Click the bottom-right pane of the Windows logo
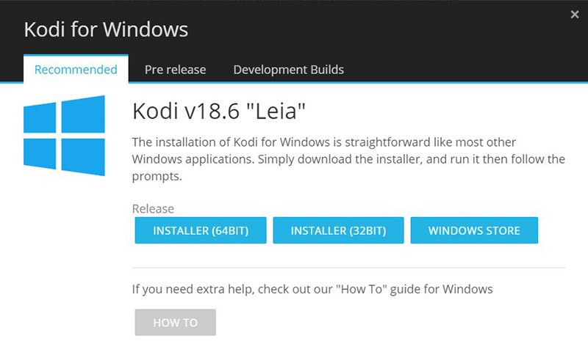The height and width of the screenshot is (358, 588). click(83, 156)
